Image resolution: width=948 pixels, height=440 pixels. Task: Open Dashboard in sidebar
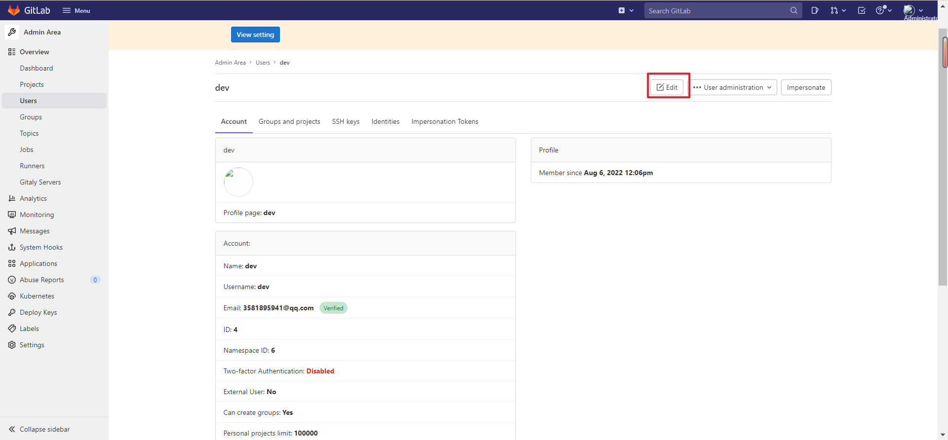pyautogui.click(x=37, y=68)
